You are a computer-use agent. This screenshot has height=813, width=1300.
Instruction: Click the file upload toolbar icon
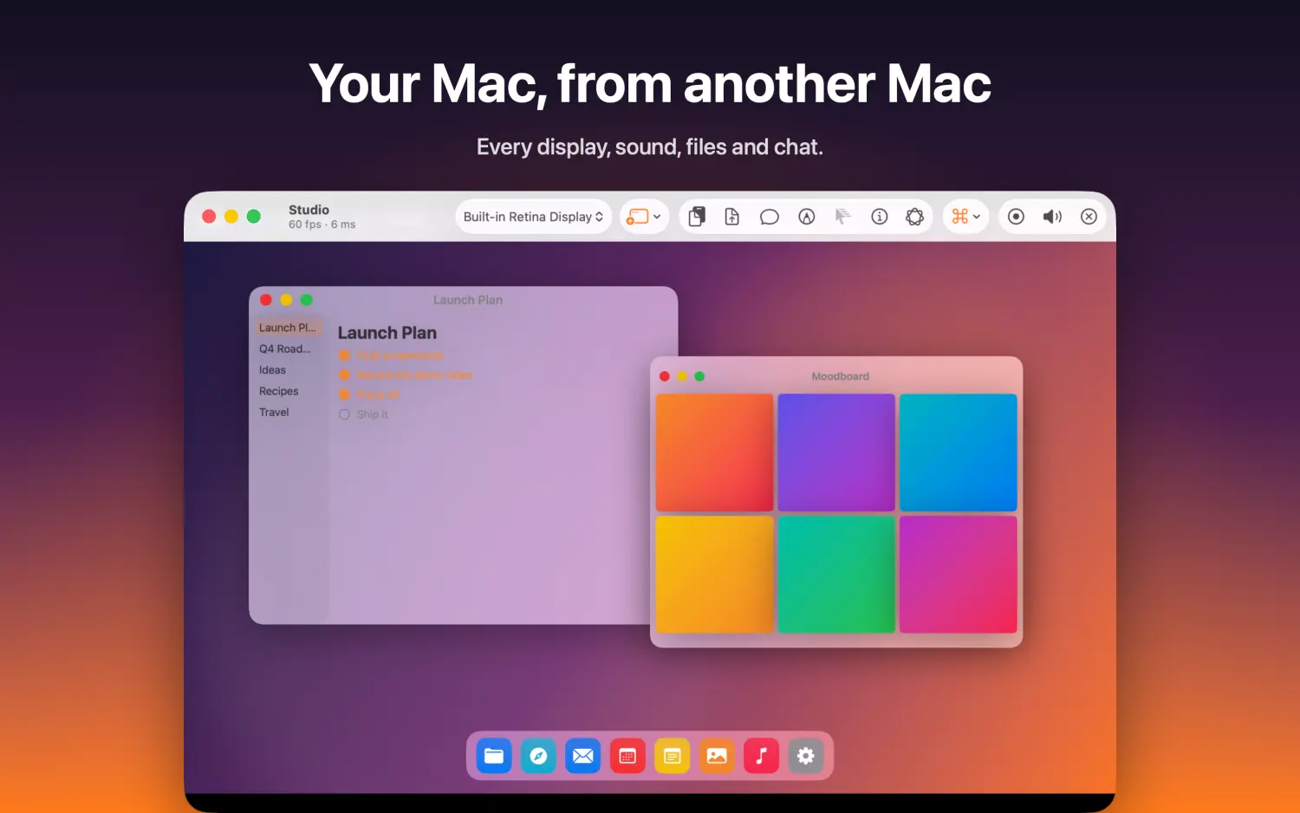tap(732, 217)
